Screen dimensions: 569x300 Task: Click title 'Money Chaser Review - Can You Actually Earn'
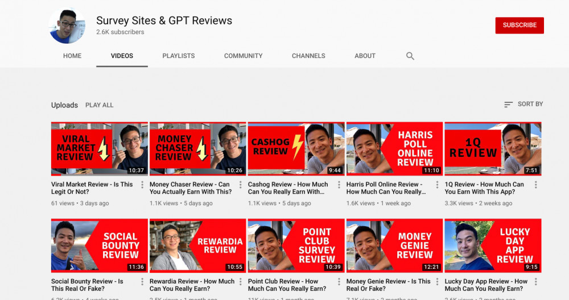pos(191,188)
